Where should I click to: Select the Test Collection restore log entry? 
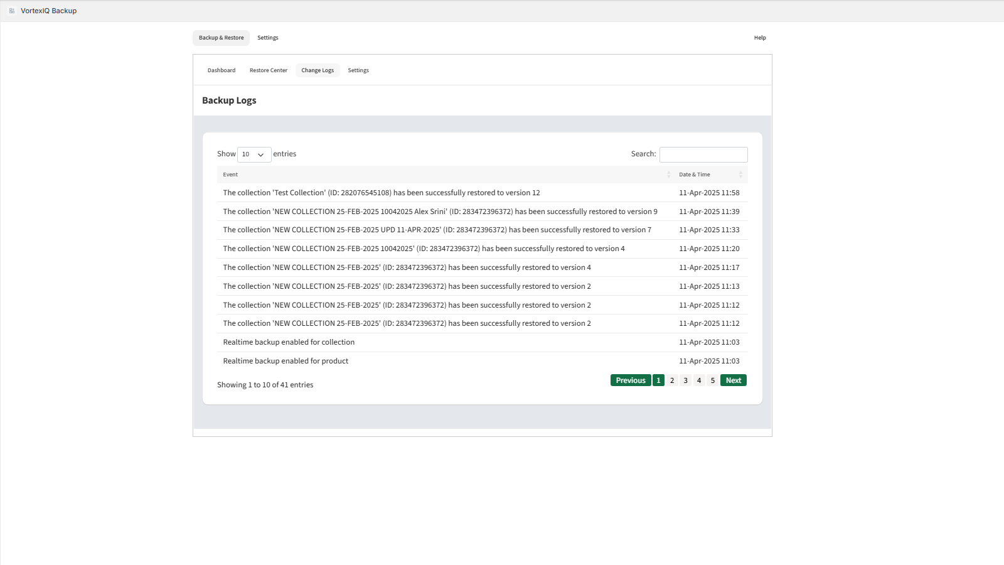[x=381, y=193]
